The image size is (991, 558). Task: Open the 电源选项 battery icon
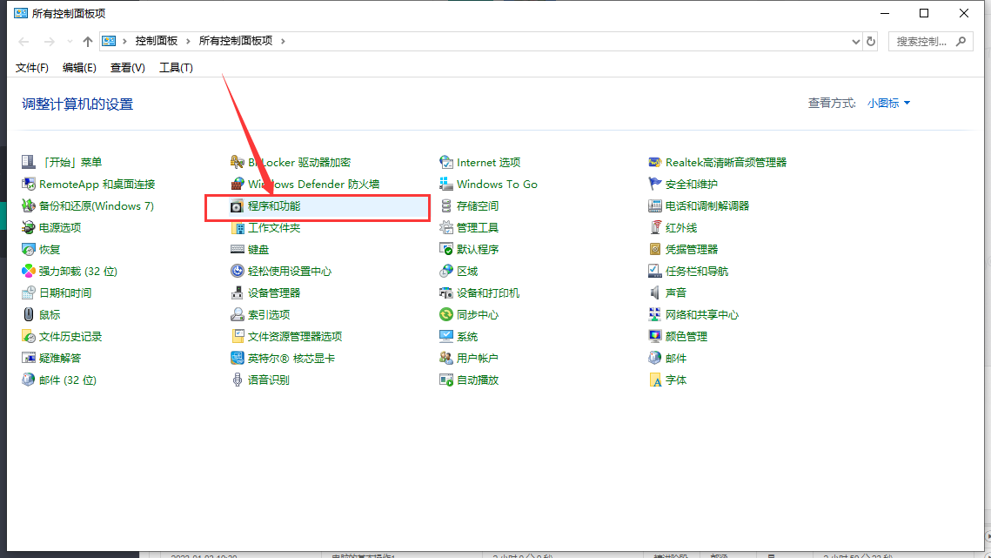point(29,227)
